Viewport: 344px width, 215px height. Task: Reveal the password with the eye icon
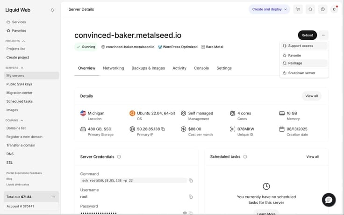(185, 213)
